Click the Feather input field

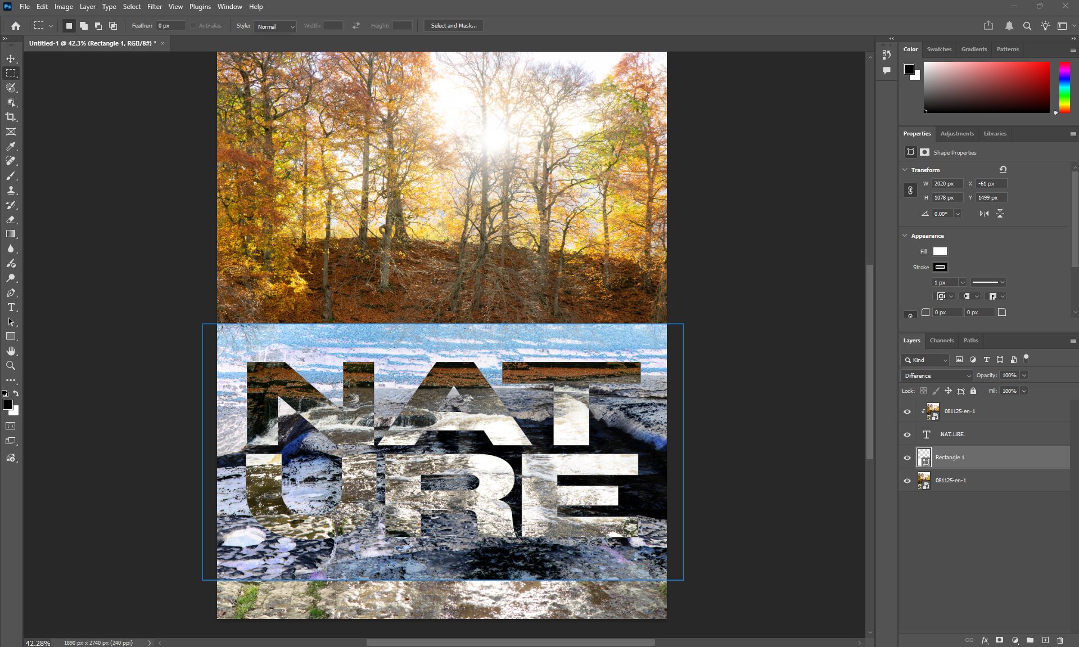[170, 26]
